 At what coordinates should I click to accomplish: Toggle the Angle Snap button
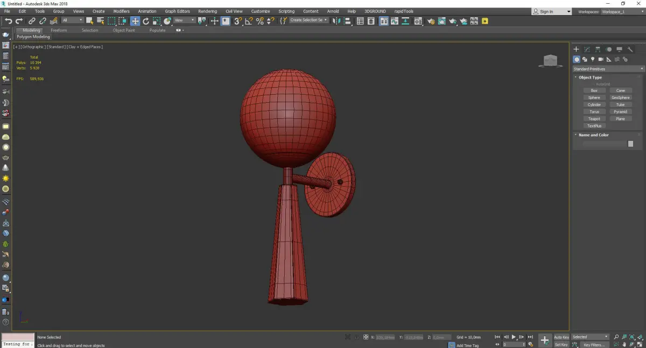click(249, 21)
